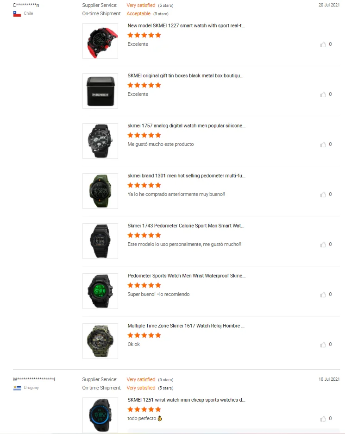Image resolution: width=345 pixels, height=434 pixels.
Task: Open 'SKMEI original gift tin boxes' product link
Action: coord(185,76)
